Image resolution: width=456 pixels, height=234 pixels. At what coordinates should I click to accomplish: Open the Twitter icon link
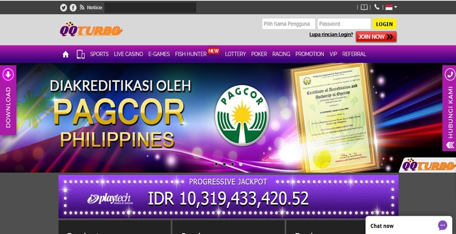click(63, 8)
